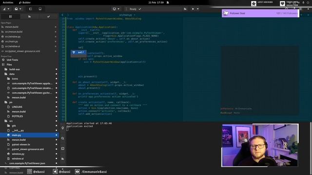Collapse the Files node in project tree
Image resolution: width=312 pixels, height=175 pixels.
click(29, 65)
